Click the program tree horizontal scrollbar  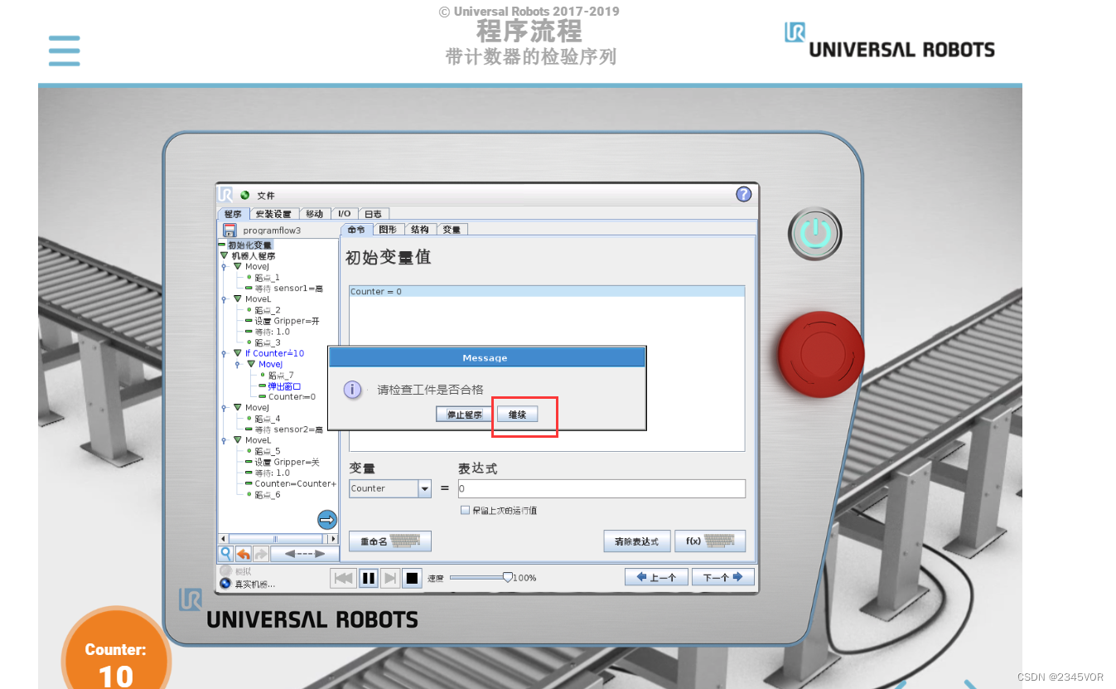pyautogui.click(x=277, y=539)
